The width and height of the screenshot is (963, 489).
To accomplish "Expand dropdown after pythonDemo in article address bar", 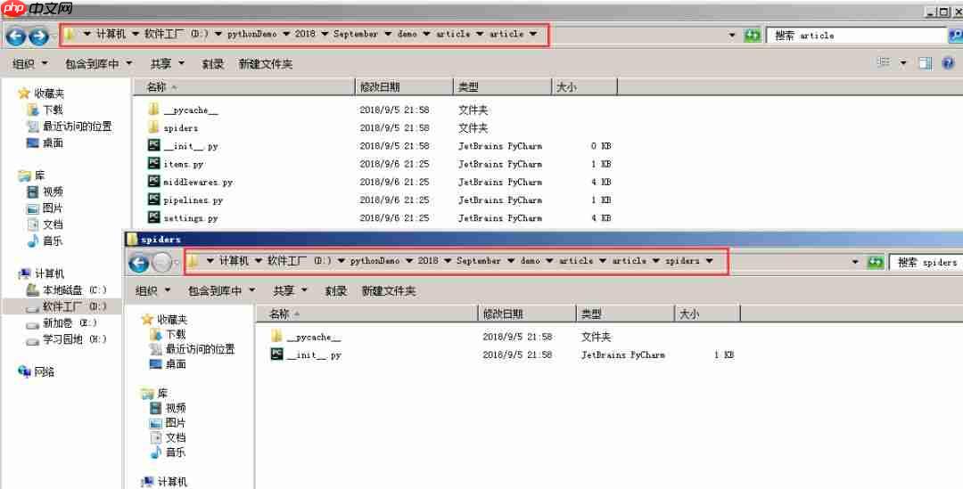I will click(x=286, y=35).
